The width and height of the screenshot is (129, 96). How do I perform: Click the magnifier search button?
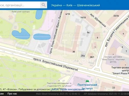(44, 5)
